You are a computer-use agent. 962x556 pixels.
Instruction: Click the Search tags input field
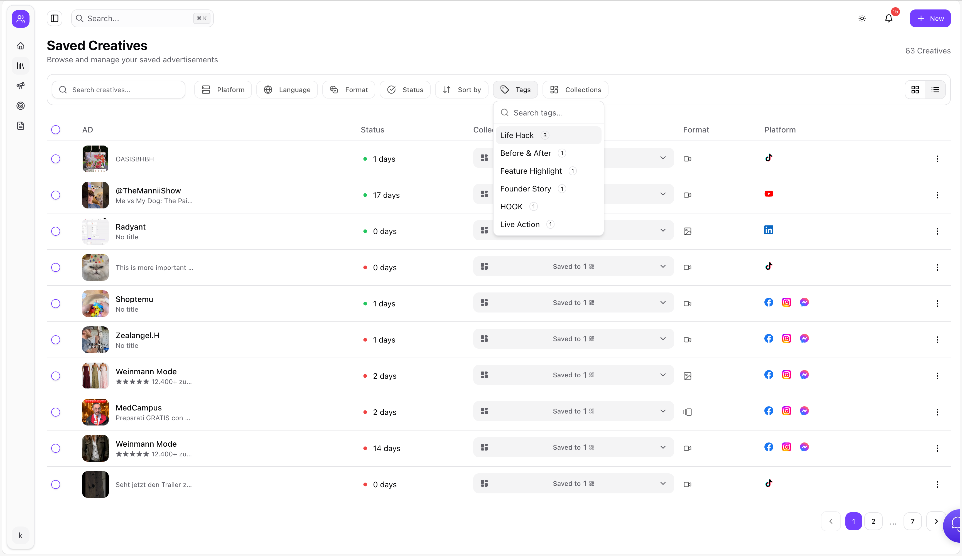pos(554,113)
